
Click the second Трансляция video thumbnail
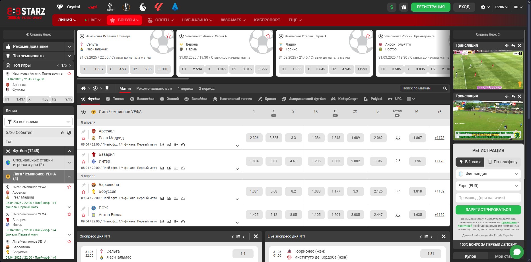(x=488, y=120)
